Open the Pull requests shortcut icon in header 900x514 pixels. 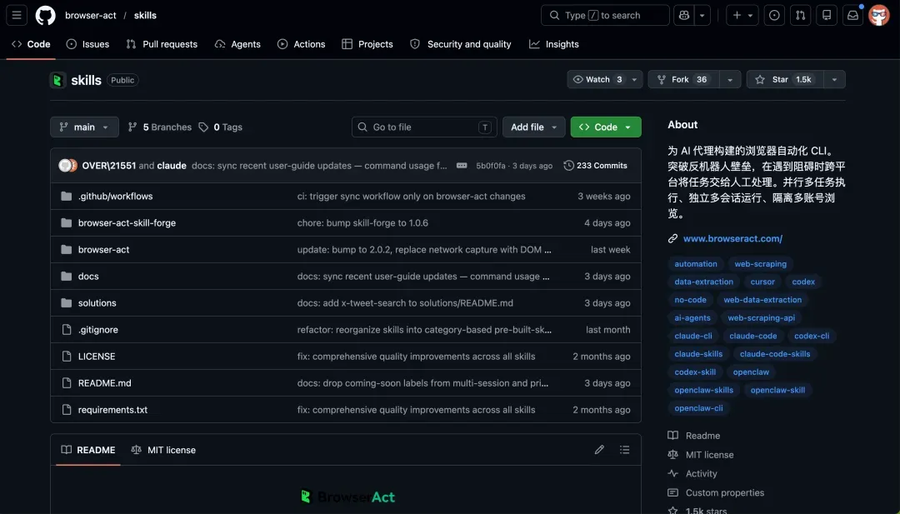[x=800, y=16]
